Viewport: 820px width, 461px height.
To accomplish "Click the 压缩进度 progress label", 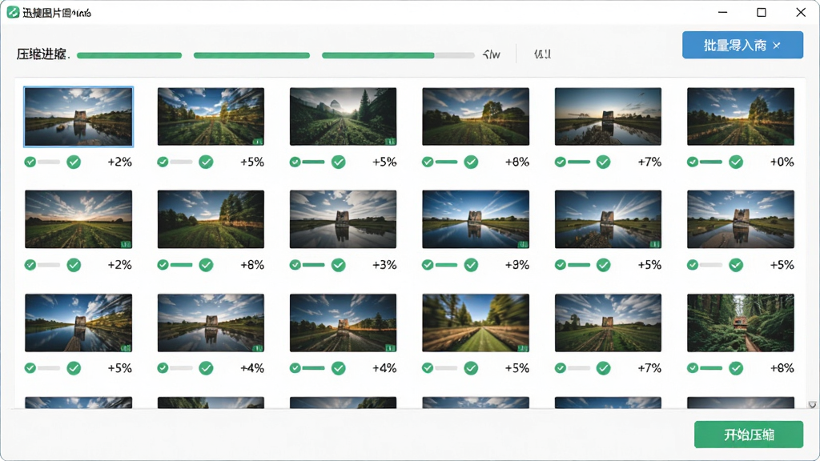I will point(43,54).
